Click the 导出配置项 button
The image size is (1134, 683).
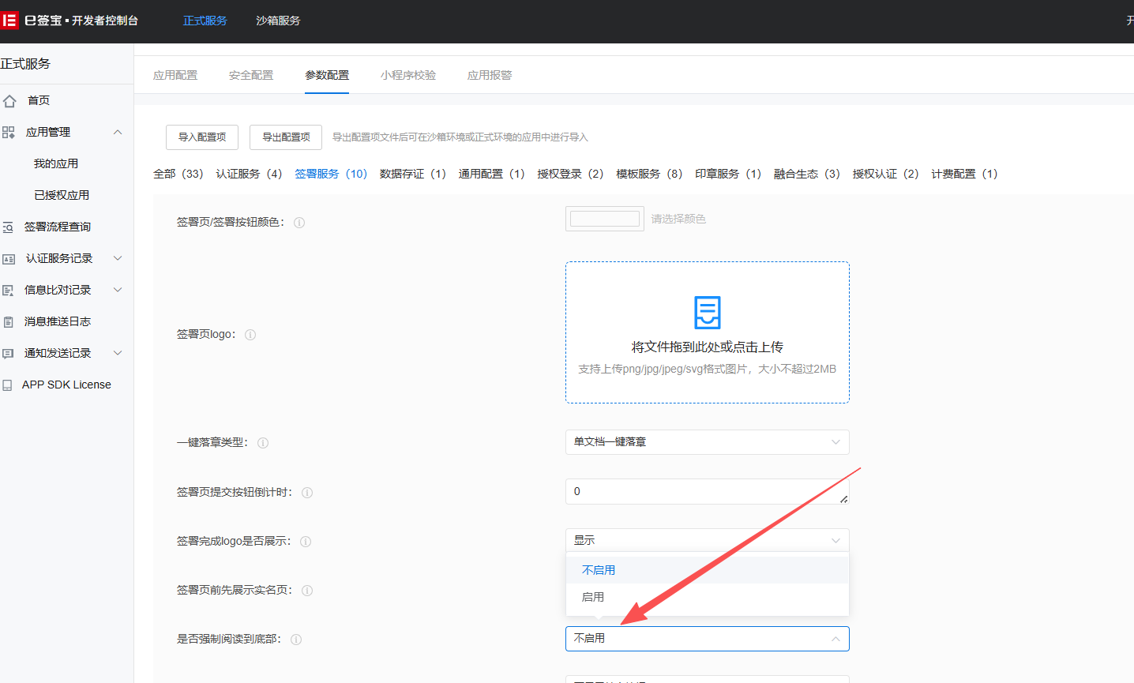pyautogui.click(x=286, y=137)
